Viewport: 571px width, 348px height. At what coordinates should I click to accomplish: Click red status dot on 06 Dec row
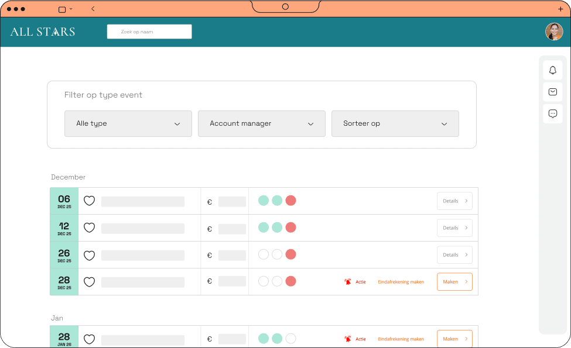click(x=290, y=201)
